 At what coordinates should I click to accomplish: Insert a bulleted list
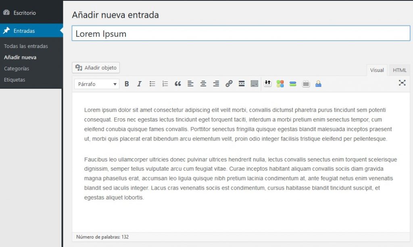(x=152, y=84)
